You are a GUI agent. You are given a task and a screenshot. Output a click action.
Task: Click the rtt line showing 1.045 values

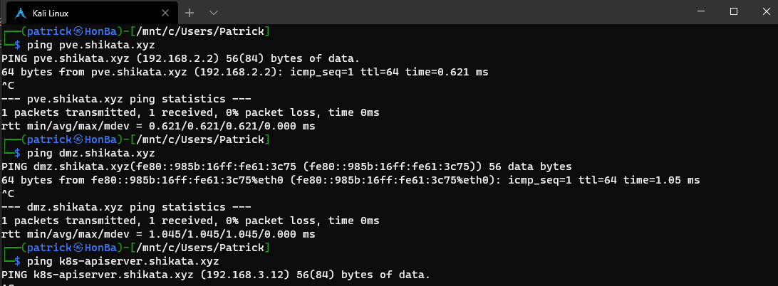point(158,233)
